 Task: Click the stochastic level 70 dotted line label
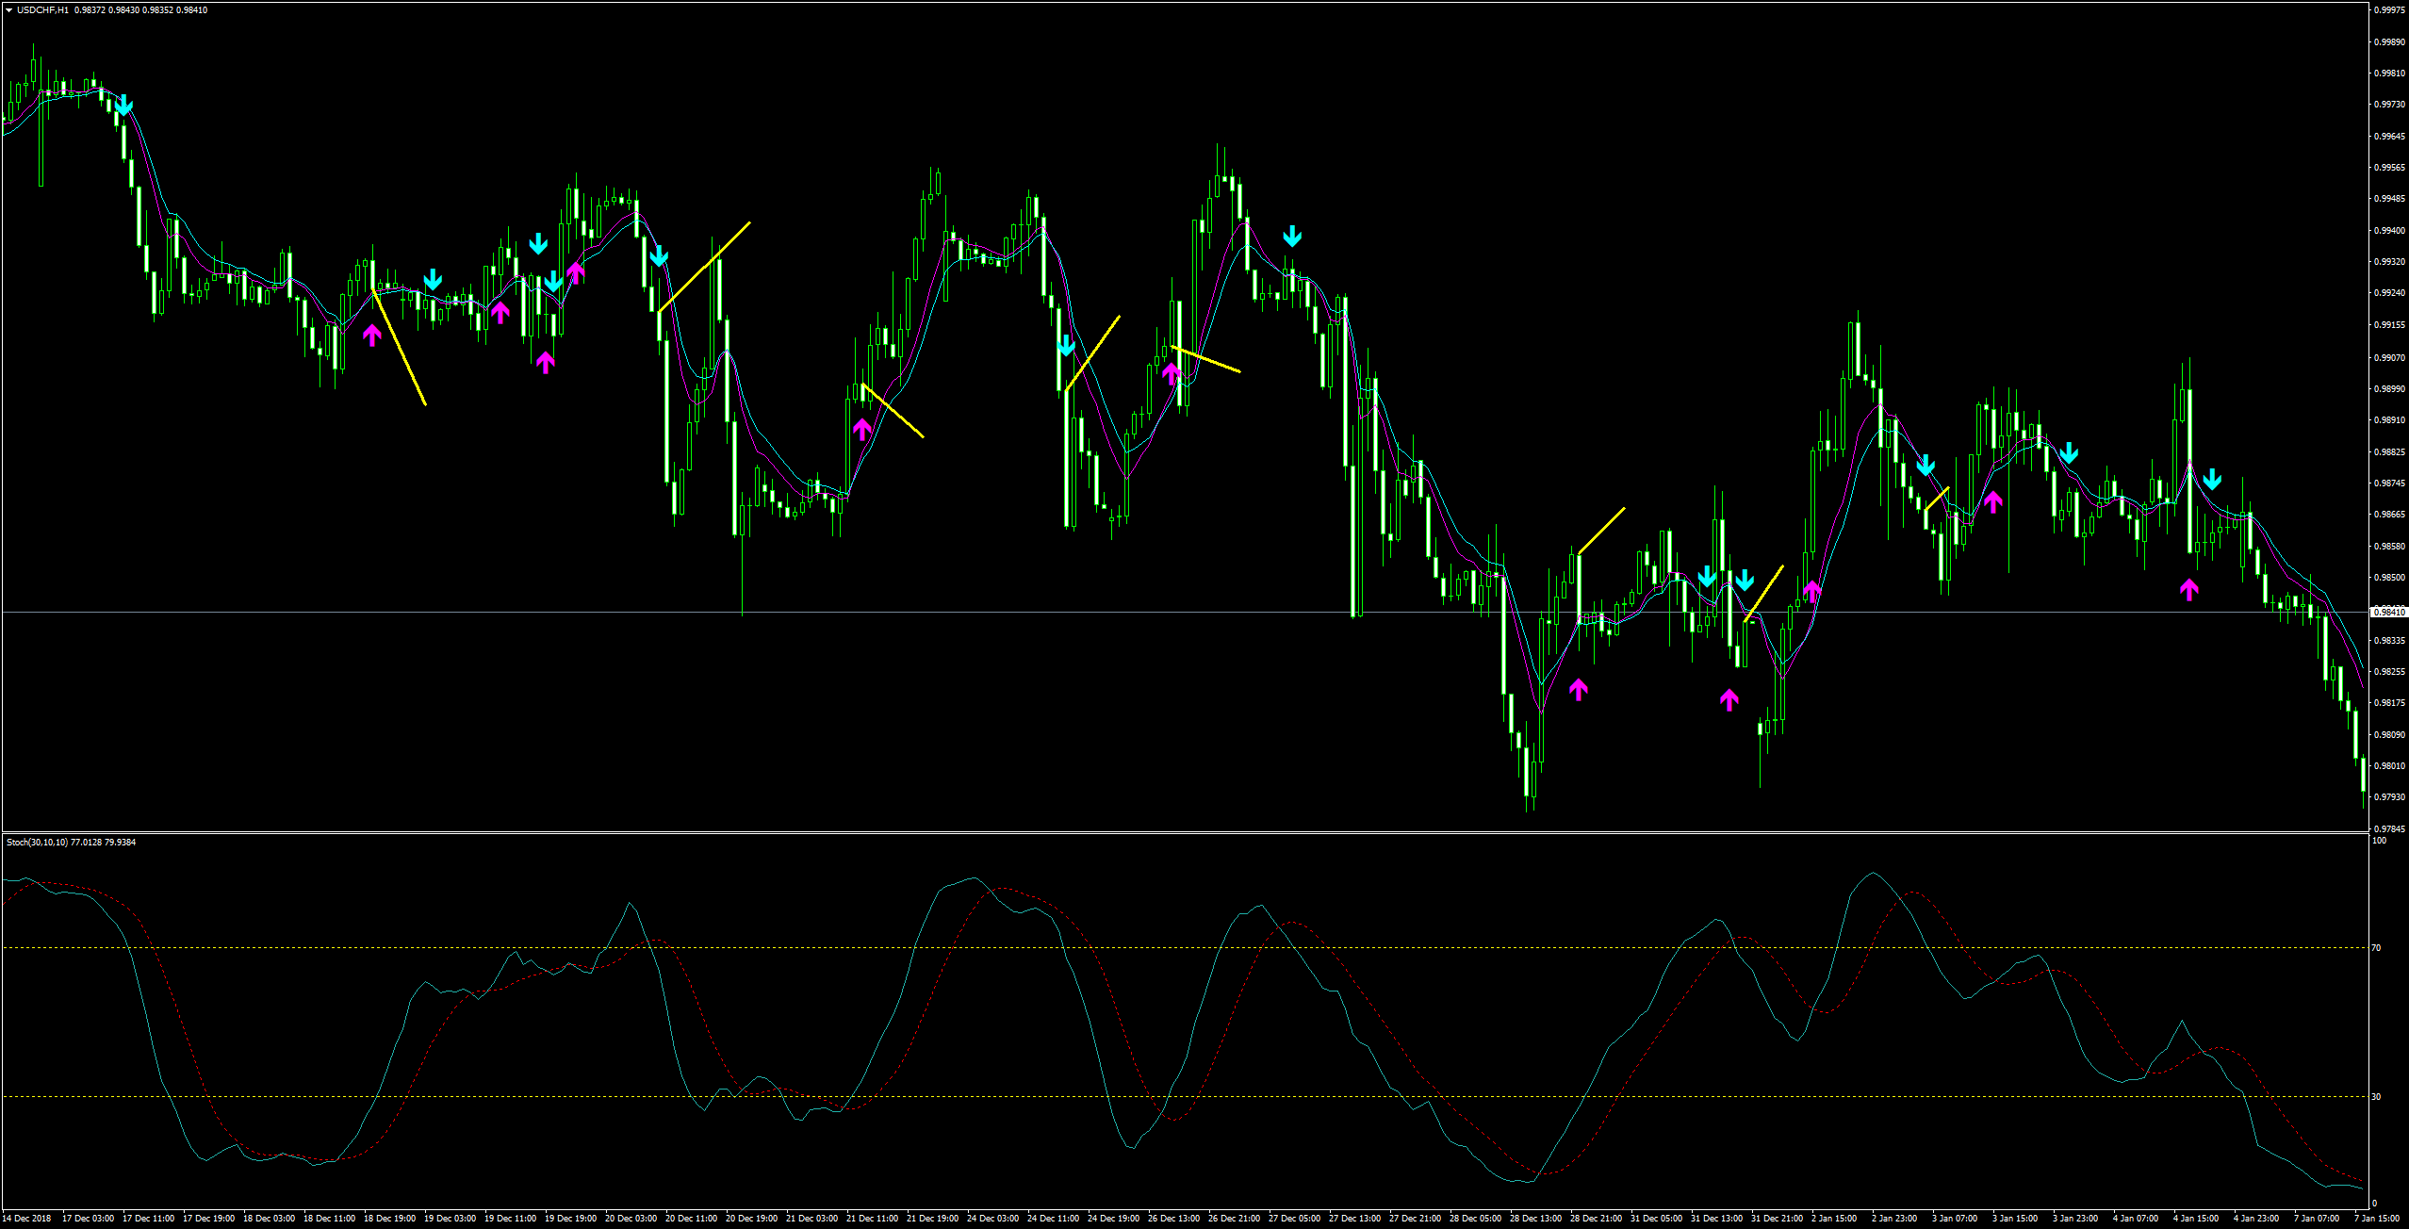click(2377, 947)
